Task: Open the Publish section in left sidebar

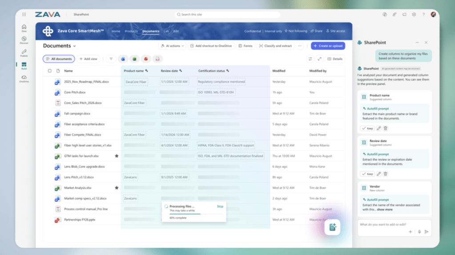Action: [24, 53]
